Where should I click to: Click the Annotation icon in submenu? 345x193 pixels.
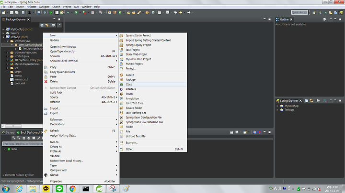pyautogui.click(x=121, y=98)
